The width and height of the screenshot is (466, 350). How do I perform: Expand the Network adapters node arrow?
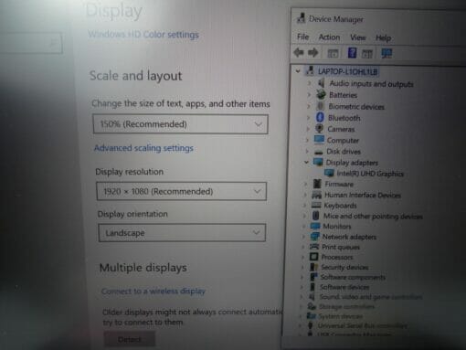pos(303,237)
